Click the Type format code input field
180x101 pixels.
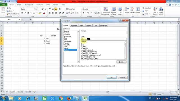coord(103,39)
